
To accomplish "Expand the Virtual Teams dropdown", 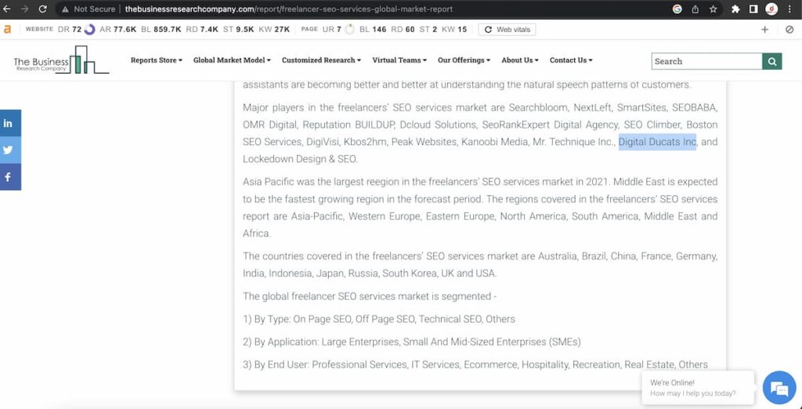I will point(399,60).
